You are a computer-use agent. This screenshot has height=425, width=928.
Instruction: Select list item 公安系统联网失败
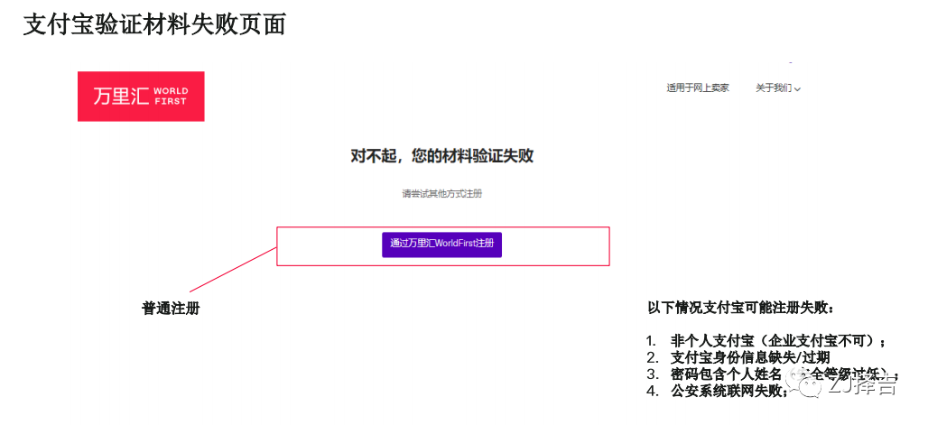729,391
